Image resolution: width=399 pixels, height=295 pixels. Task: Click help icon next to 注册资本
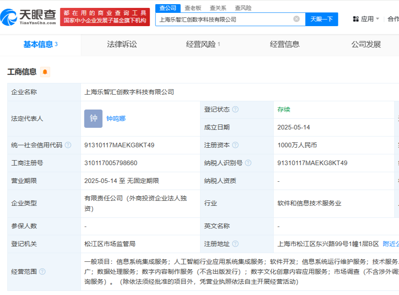pyautogui.click(x=235, y=145)
